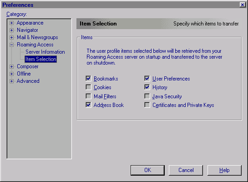Expand the Composer category
This screenshot has height=182, width=248.
point(11,66)
